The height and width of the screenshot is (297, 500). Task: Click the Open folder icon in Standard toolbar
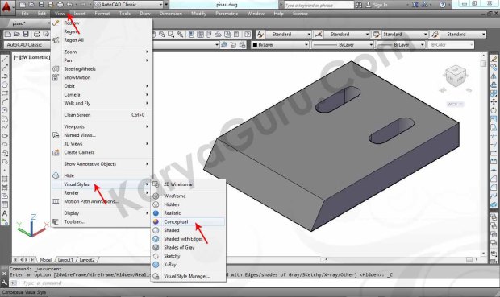tap(17, 34)
